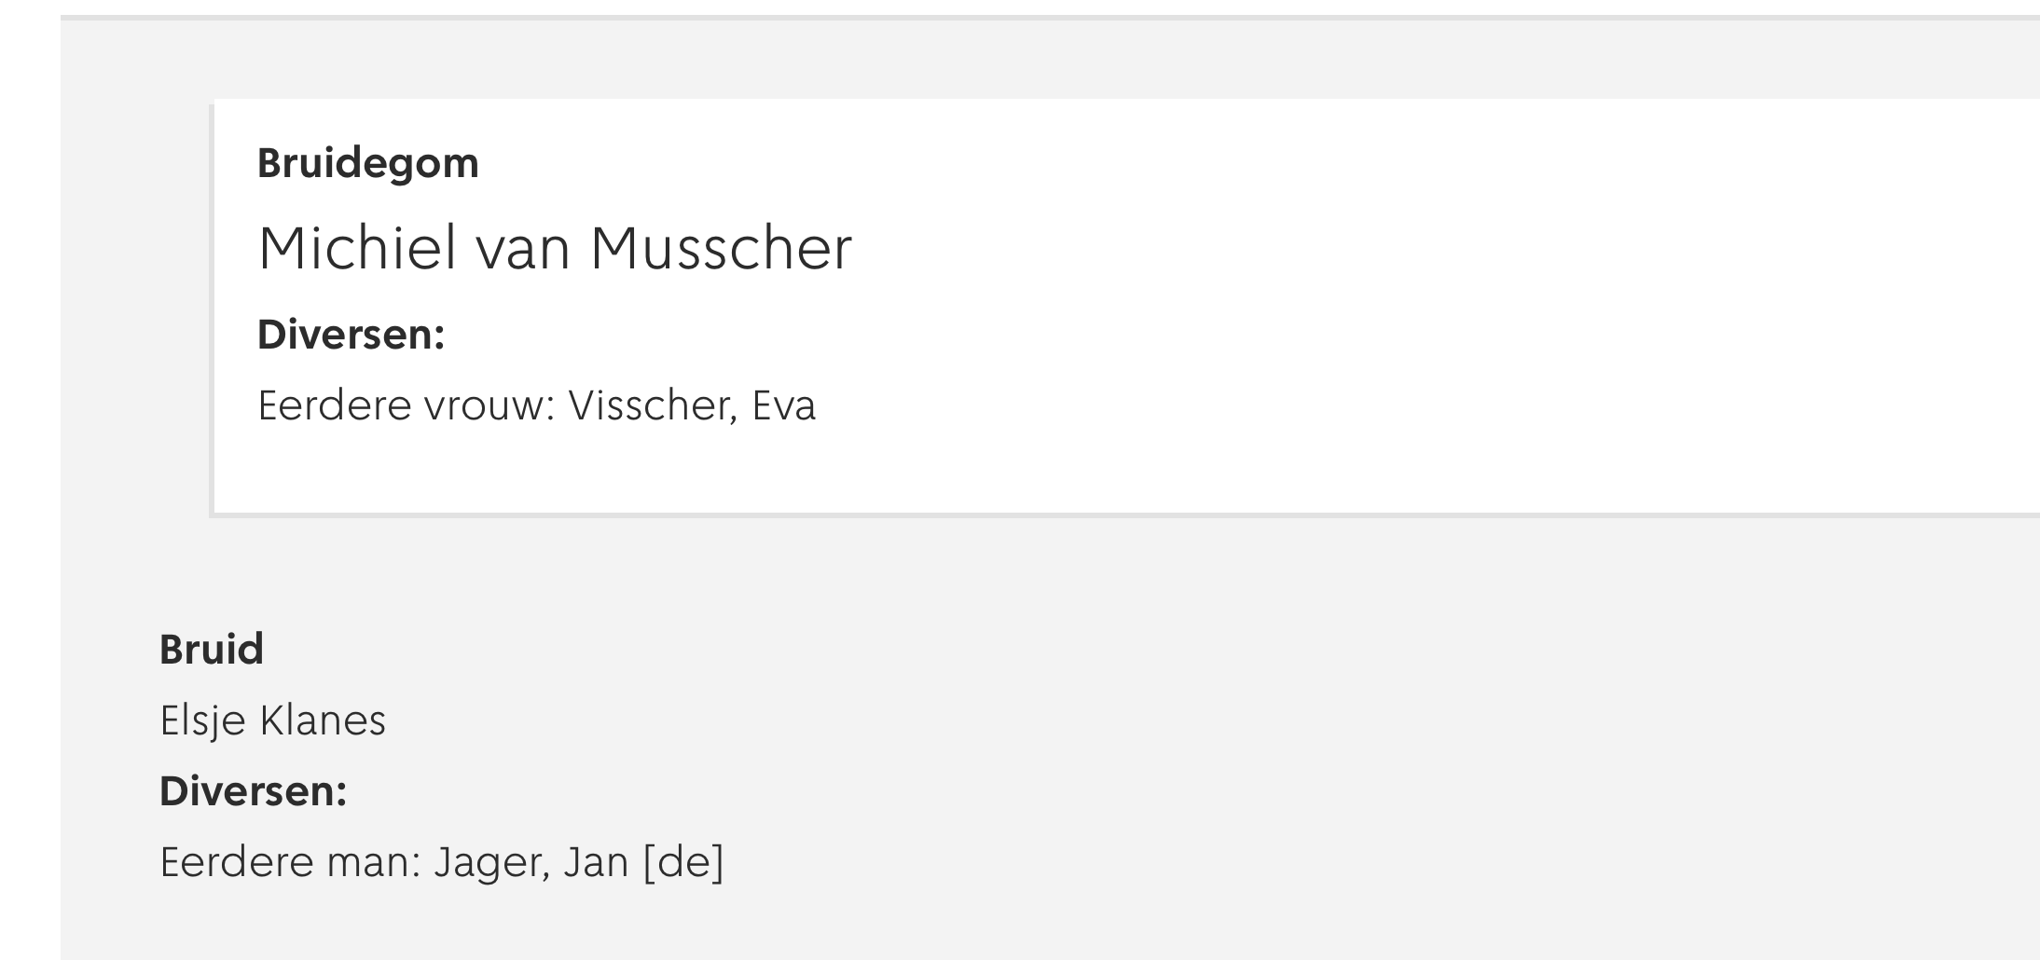Click the first name Elsje
This screenshot has height=960, width=2040.
(202, 720)
